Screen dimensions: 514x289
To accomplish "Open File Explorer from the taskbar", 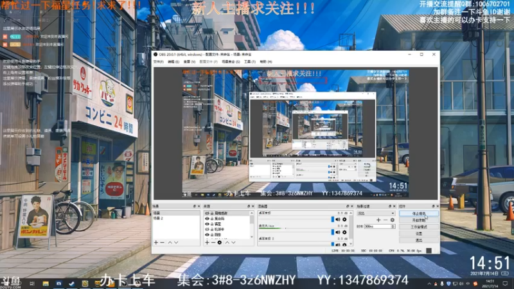I will [x=46, y=283].
